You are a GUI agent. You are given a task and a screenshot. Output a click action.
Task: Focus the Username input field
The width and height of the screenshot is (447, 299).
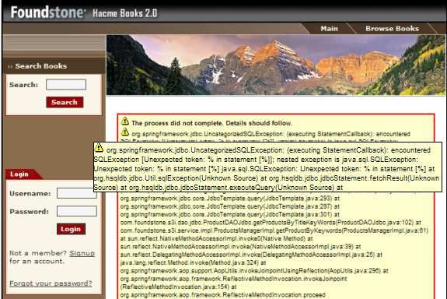[x=77, y=193]
